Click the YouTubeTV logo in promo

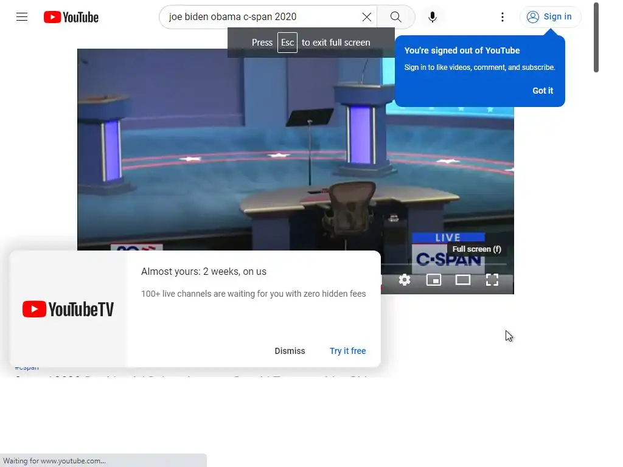(68, 309)
